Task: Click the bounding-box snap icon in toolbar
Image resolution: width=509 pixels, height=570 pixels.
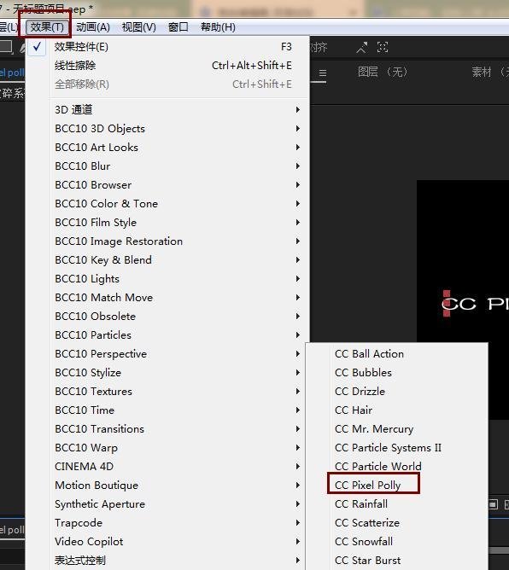Action: pos(383,47)
